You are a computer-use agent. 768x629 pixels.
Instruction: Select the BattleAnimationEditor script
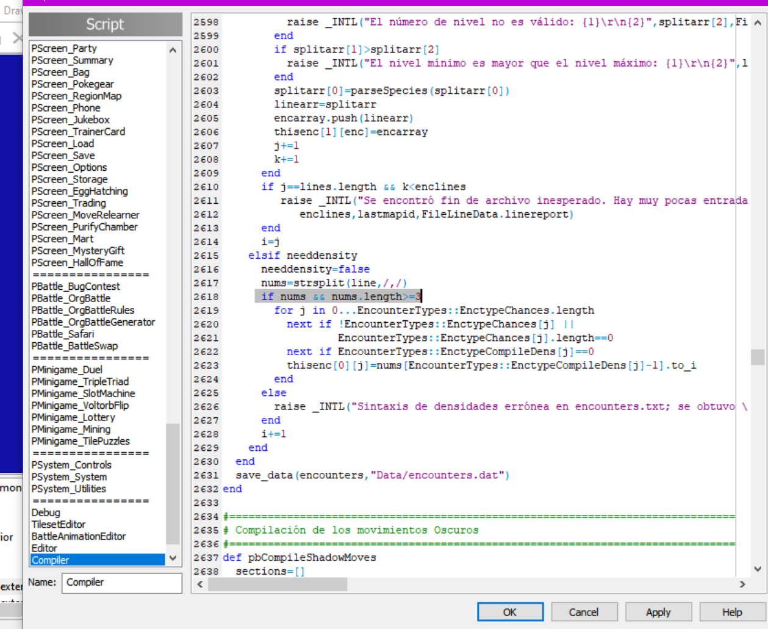pyautogui.click(x=79, y=536)
